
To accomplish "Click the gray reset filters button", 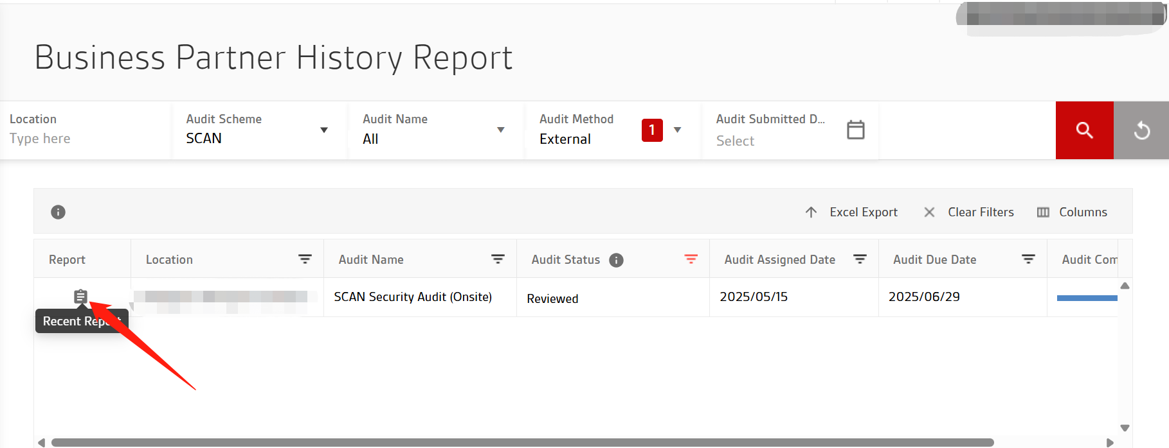I will (1141, 130).
